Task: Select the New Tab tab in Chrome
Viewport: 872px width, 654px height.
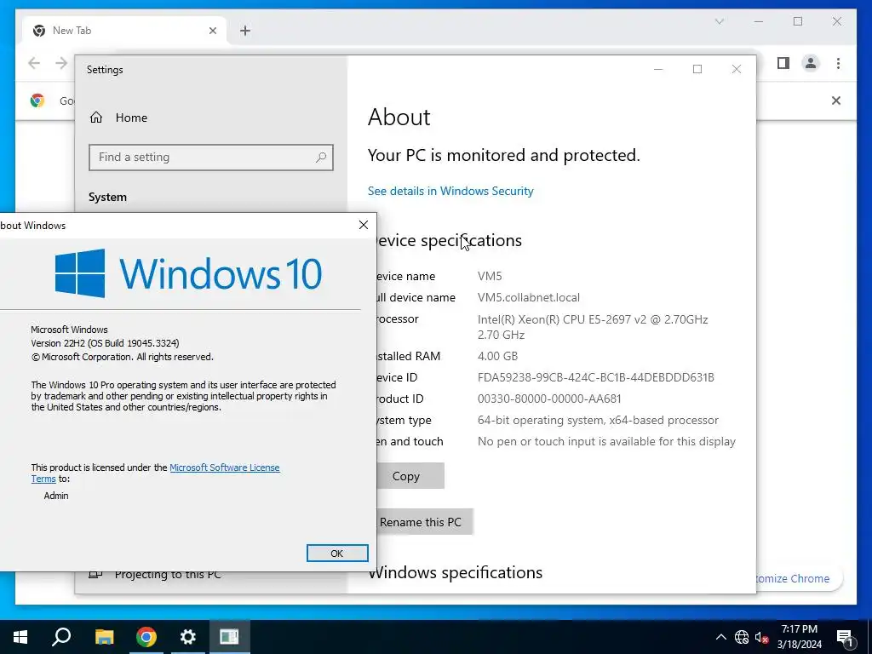Action: pos(124,31)
